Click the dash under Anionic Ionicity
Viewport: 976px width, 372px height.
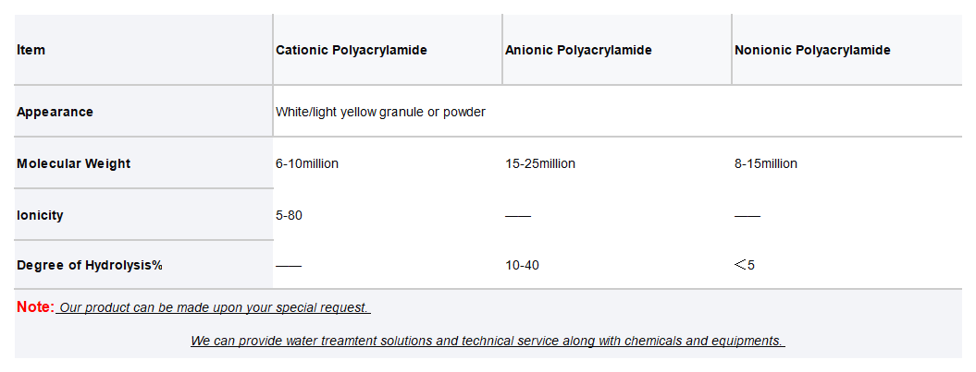tap(518, 216)
